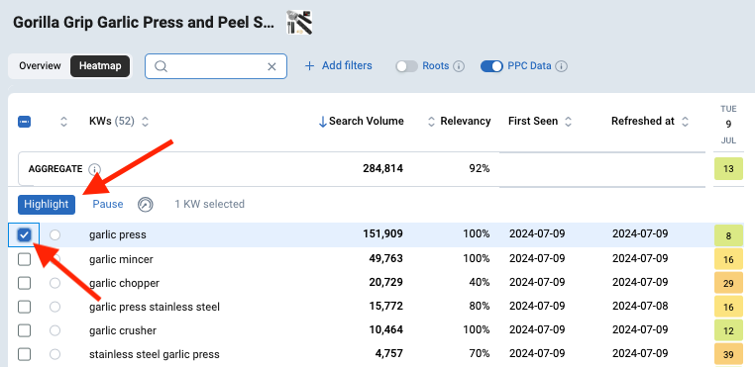Click the '1 KW selected' status text
This screenshot has width=755, height=367.
[x=209, y=205]
